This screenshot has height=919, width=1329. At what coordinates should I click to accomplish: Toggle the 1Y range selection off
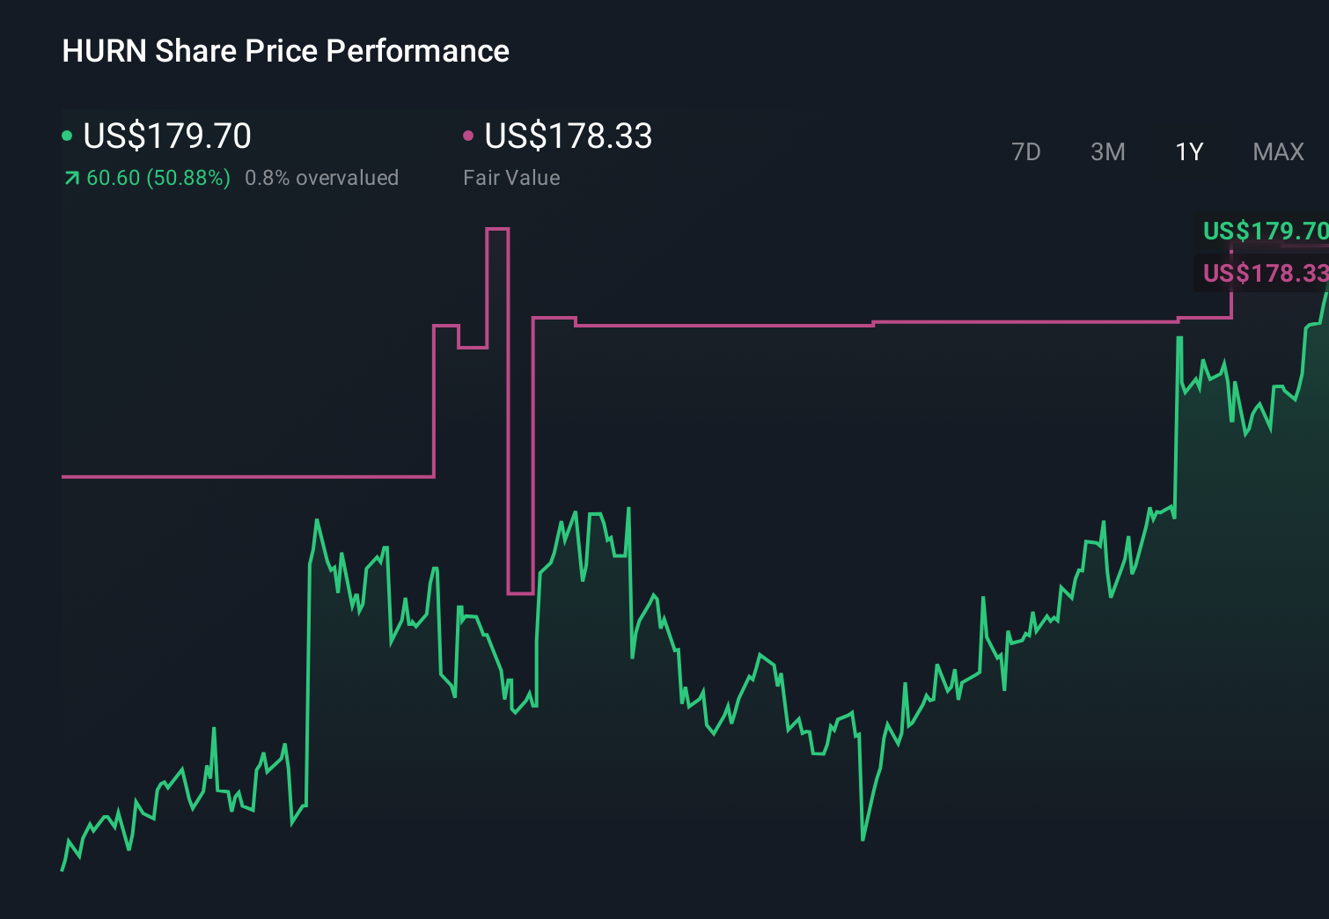pos(1188,151)
